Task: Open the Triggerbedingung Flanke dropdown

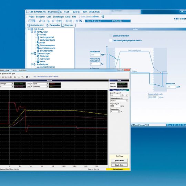Action: tap(127, 101)
